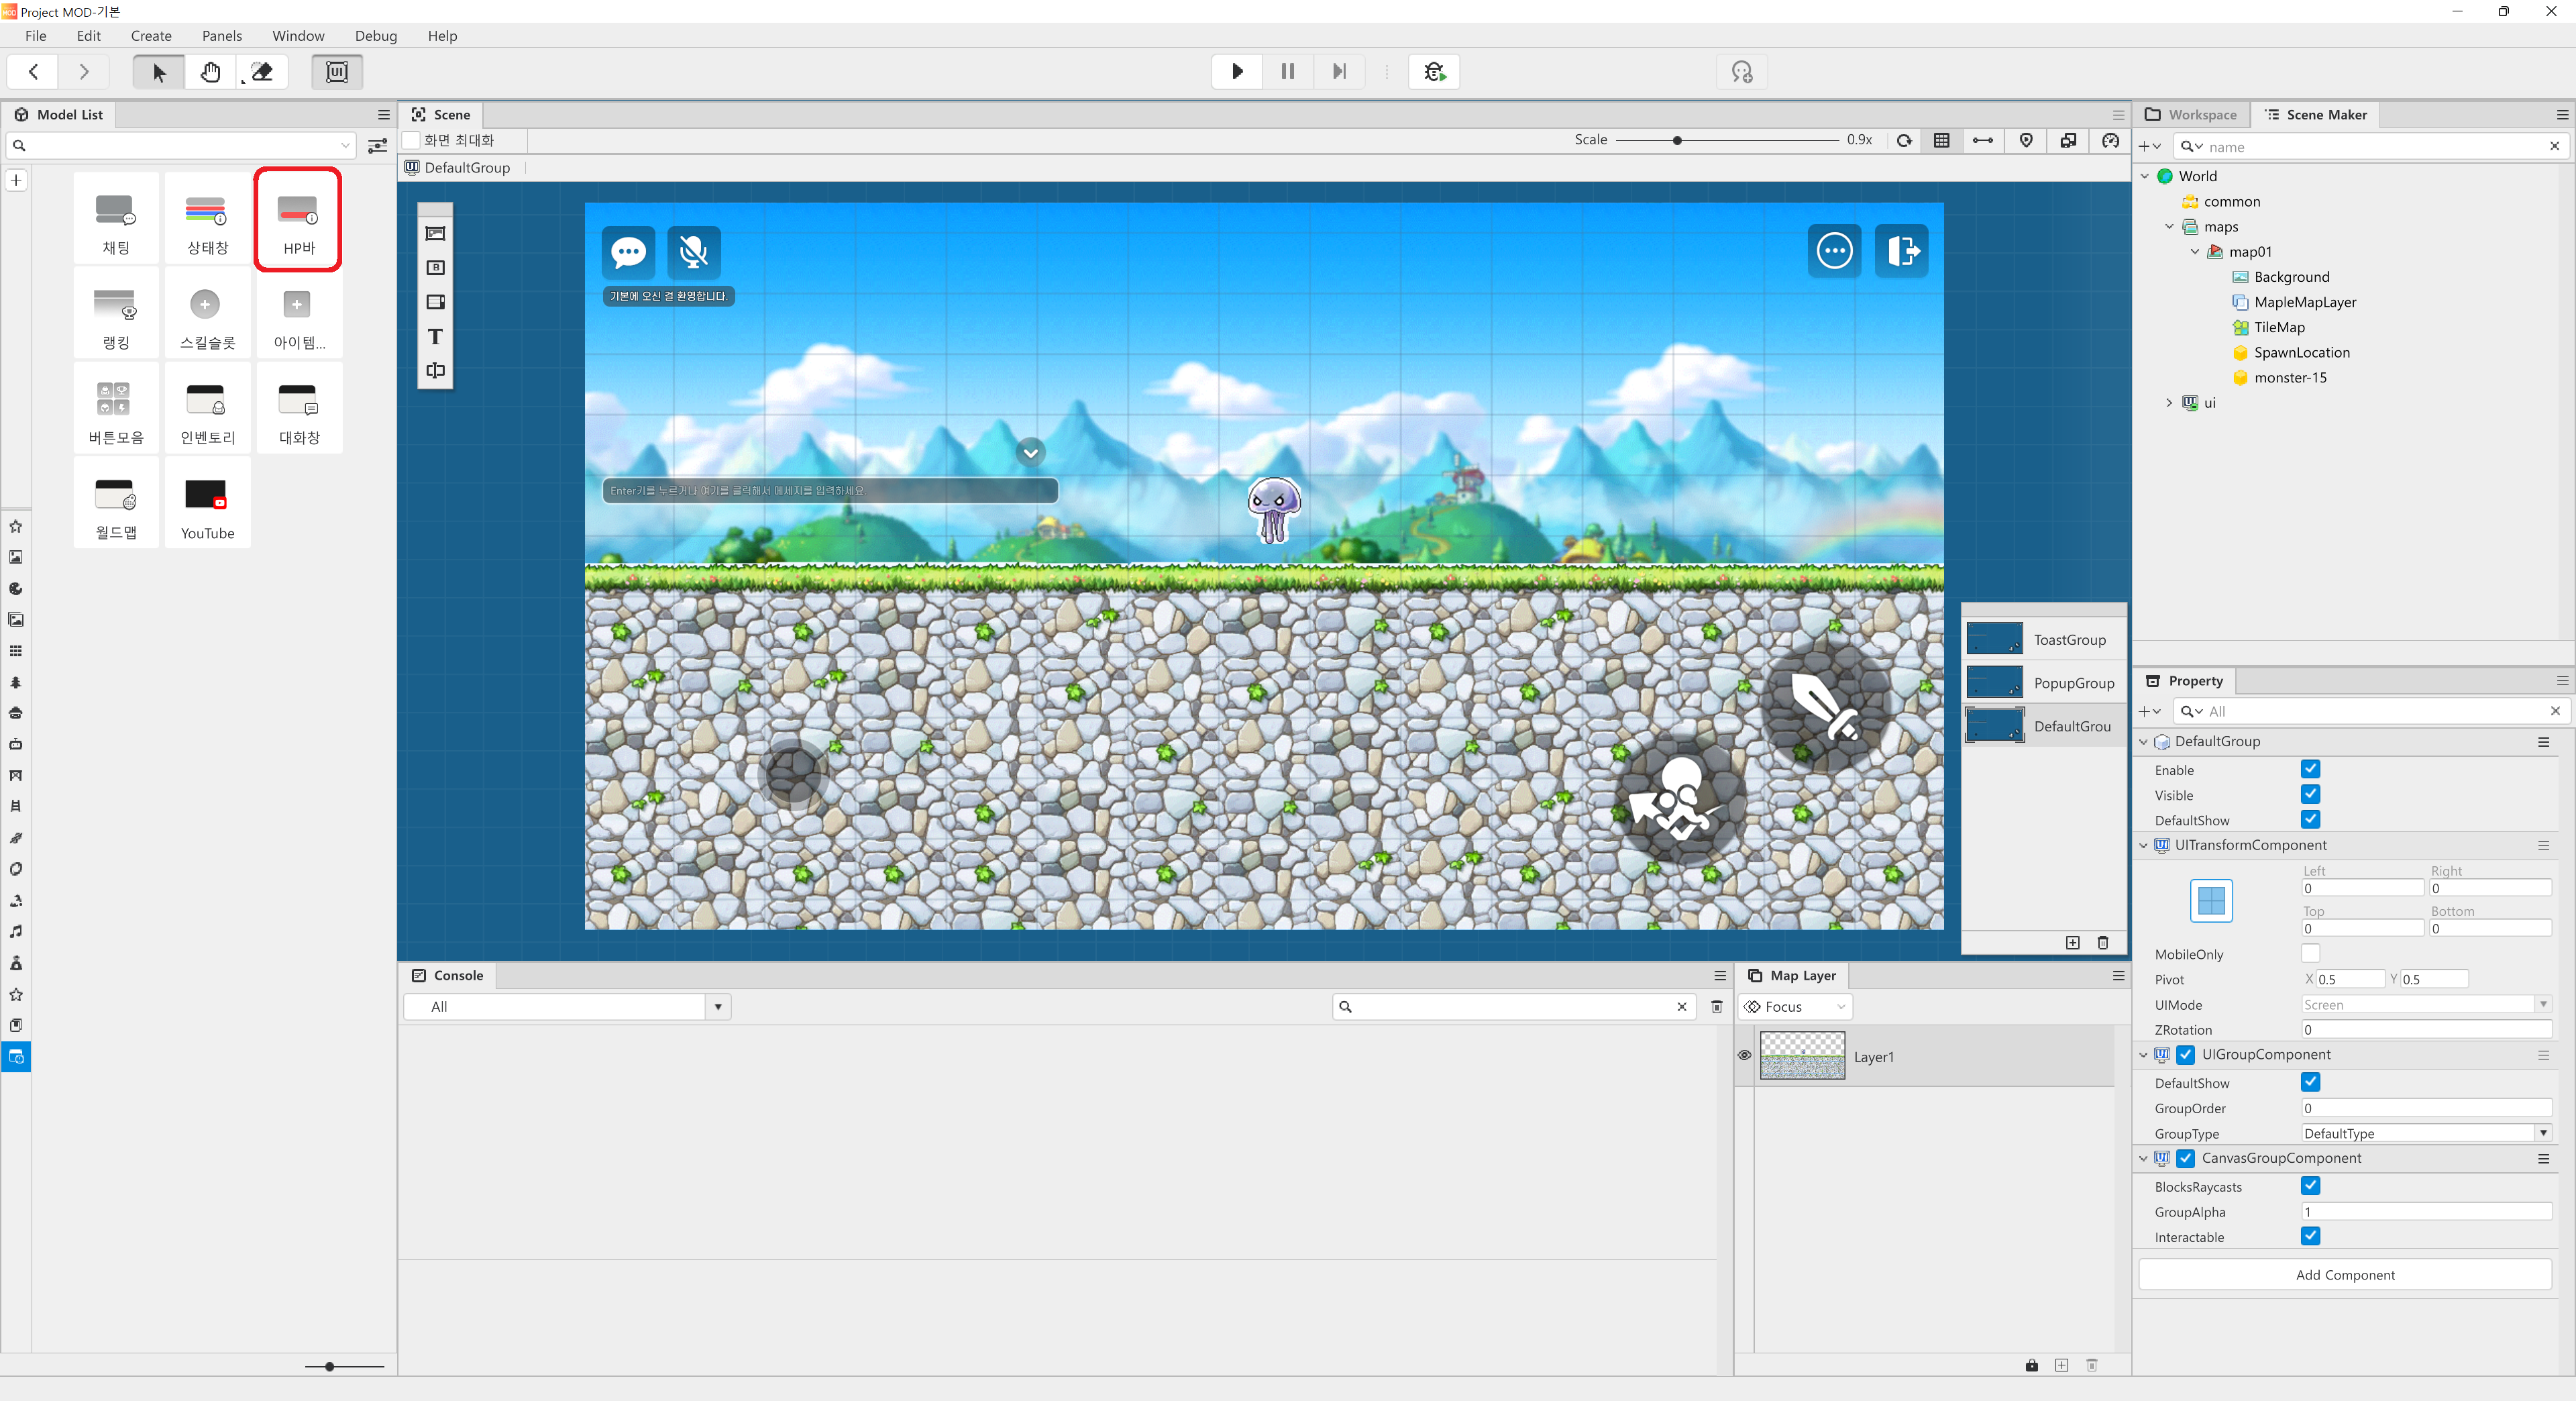Screen dimensions: 2576x1401
Task: Disable the UIGroupComponent checkbox
Action: [x=2186, y=1054]
